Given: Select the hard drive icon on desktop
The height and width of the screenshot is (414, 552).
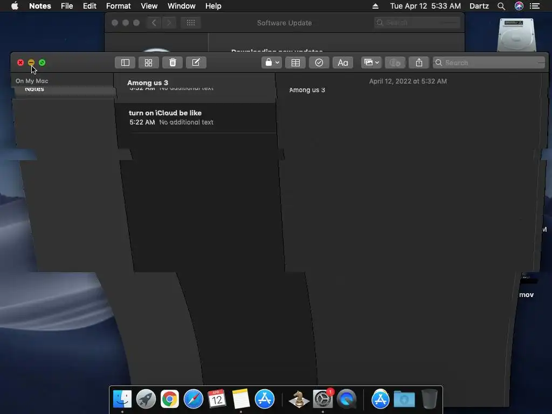Looking at the screenshot, I should click(516, 35).
